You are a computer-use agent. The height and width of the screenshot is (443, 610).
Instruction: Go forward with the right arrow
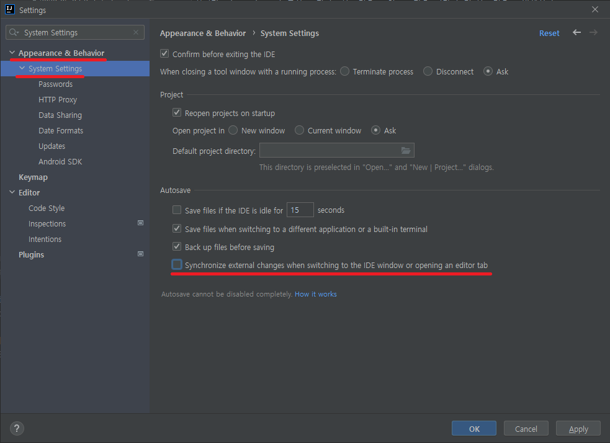tap(593, 33)
